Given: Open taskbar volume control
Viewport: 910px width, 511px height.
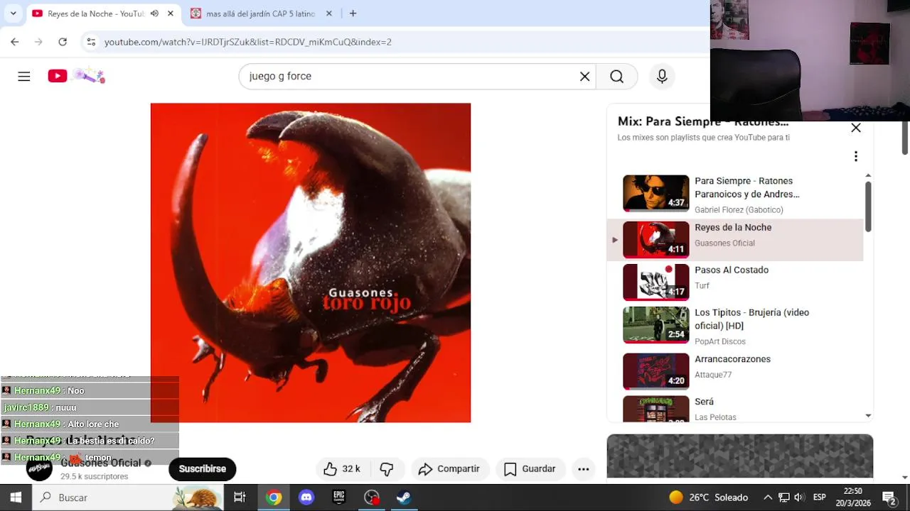Looking at the screenshot, I should [x=799, y=498].
